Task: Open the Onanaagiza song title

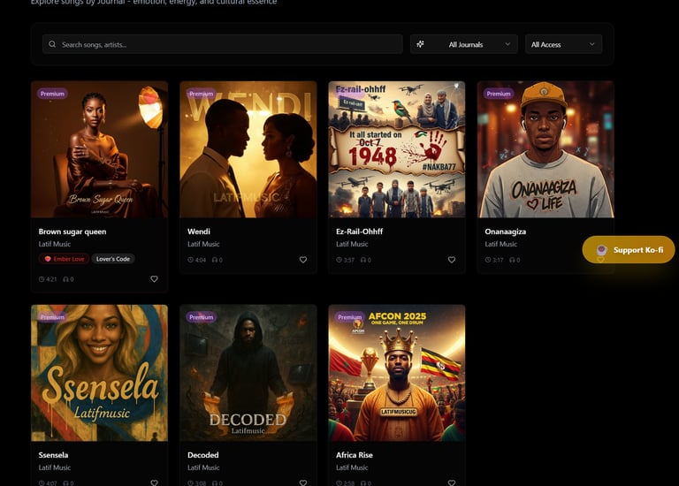Action: point(506,232)
